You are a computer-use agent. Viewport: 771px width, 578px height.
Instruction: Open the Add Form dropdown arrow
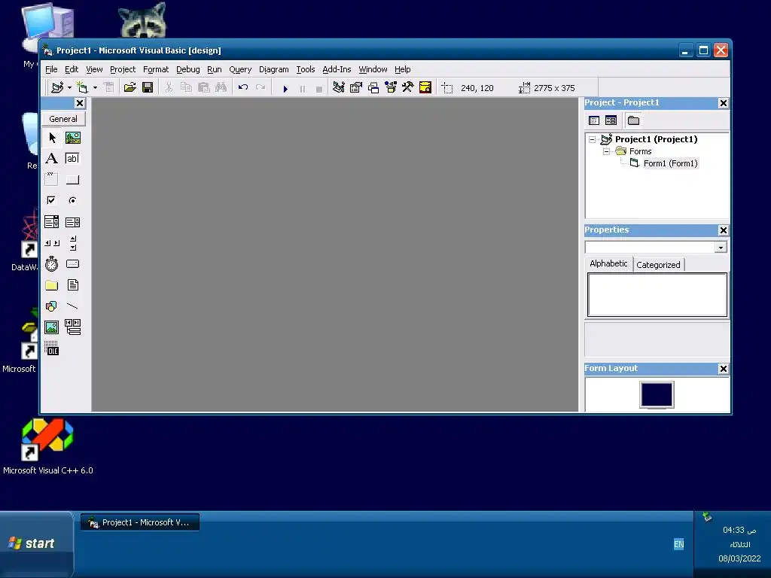pyautogui.click(x=95, y=88)
